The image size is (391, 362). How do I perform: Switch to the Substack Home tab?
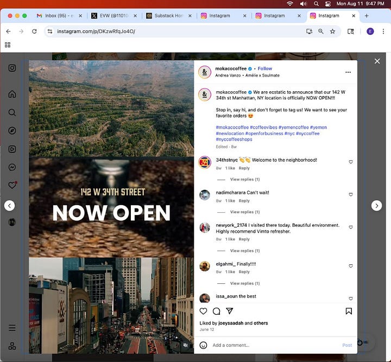169,16
